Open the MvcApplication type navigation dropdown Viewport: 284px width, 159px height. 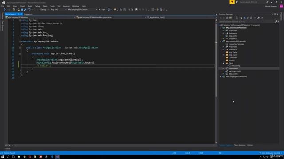tap(111, 17)
